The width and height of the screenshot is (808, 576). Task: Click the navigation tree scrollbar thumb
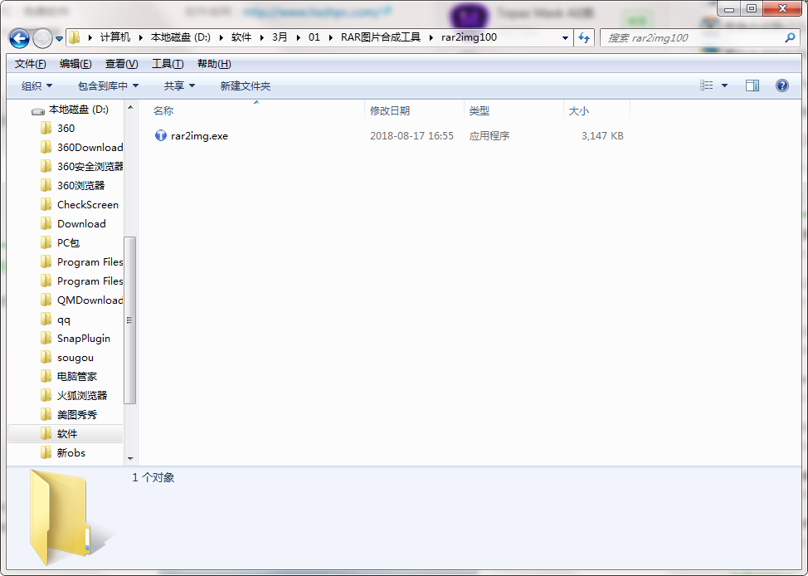(x=130, y=320)
